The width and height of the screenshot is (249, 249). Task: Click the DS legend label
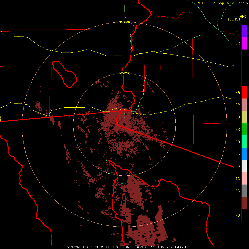[237, 166]
